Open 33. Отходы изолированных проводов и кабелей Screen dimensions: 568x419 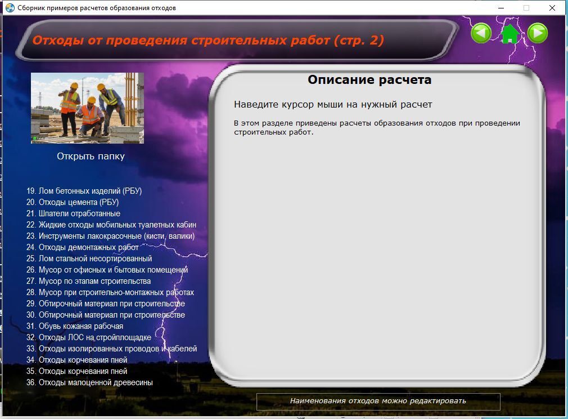tap(111, 348)
